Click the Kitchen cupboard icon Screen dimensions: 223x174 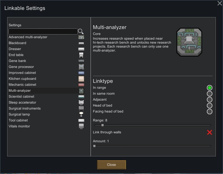tap(81, 79)
